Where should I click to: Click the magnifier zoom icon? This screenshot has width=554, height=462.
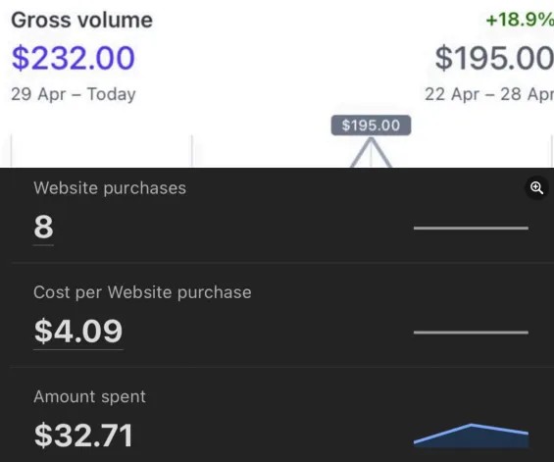click(536, 187)
